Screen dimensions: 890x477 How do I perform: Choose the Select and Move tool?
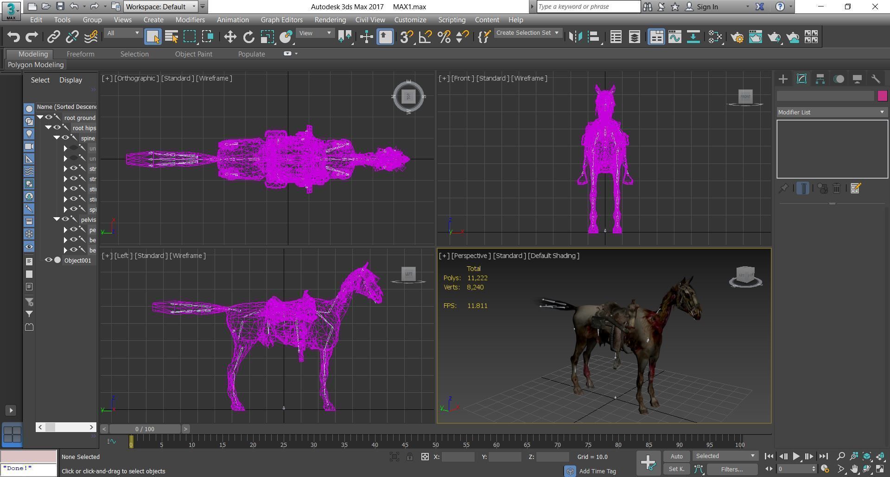click(230, 37)
